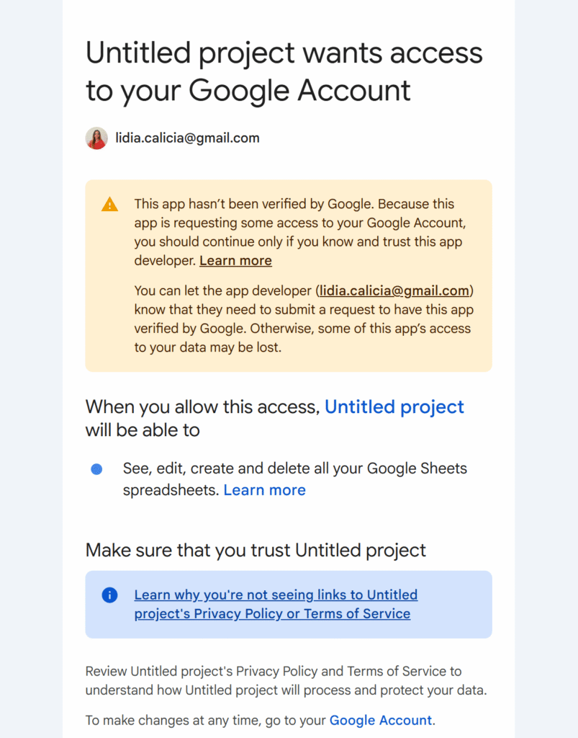Open the blue "Untitled project" link
Image resolution: width=578 pixels, height=738 pixels.
click(x=394, y=407)
